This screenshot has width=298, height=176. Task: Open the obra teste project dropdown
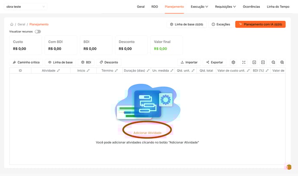(26, 7)
